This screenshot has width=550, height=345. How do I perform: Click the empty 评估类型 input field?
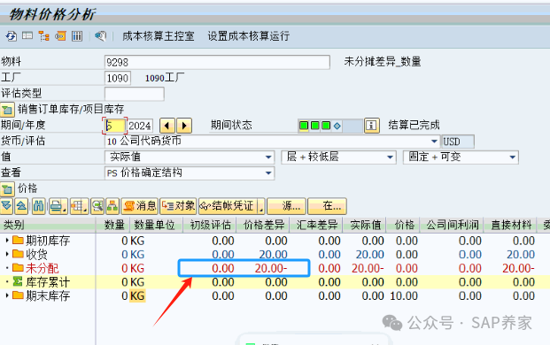click(135, 94)
